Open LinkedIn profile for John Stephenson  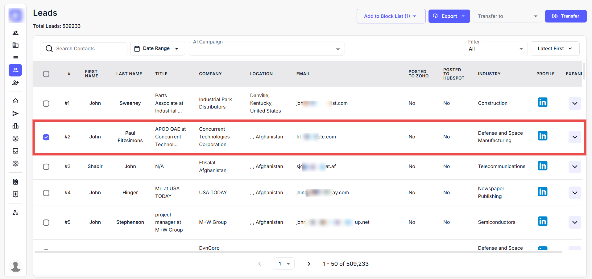[x=542, y=221]
